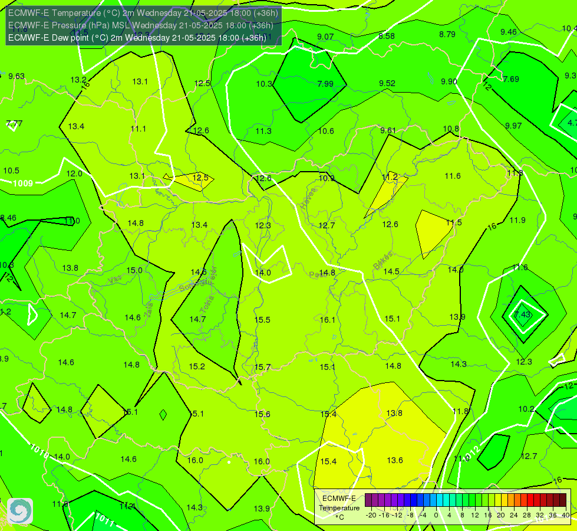Click the 12.0 temperature value

pos(74,173)
